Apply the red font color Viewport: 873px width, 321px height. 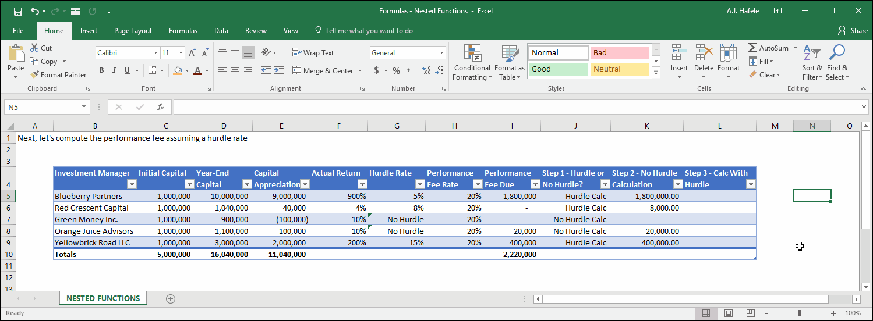point(197,70)
